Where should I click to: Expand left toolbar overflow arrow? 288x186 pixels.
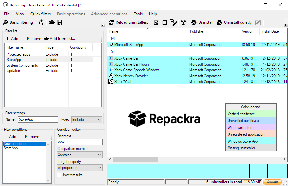click(x=103, y=25)
